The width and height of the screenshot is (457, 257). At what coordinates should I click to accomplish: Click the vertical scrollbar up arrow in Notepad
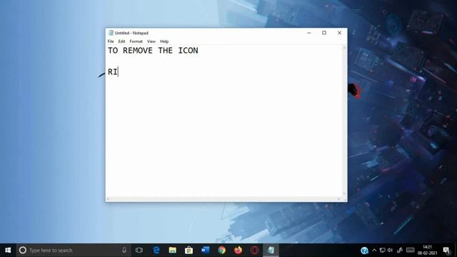click(344, 48)
